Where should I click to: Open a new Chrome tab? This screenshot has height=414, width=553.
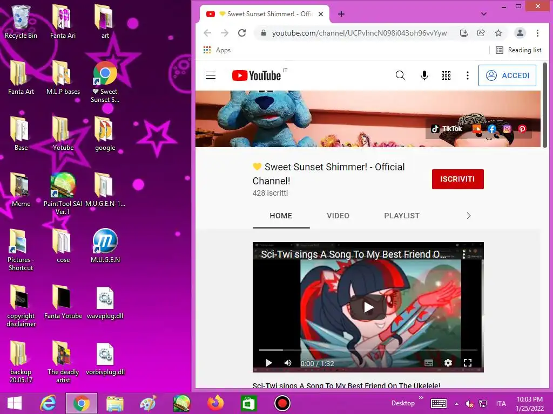click(x=341, y=14)
